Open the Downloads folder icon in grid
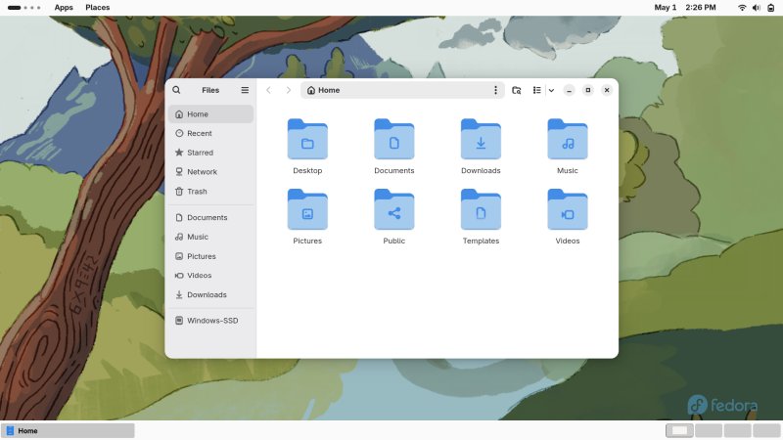This screenshot has height=440, width=783. 481,139
